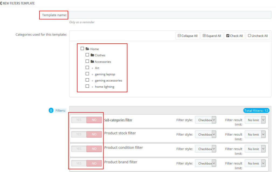Check the gaming laptop category checkbox
The height and width of the screenshot is (172, 276).
click(x=87, y=74)
